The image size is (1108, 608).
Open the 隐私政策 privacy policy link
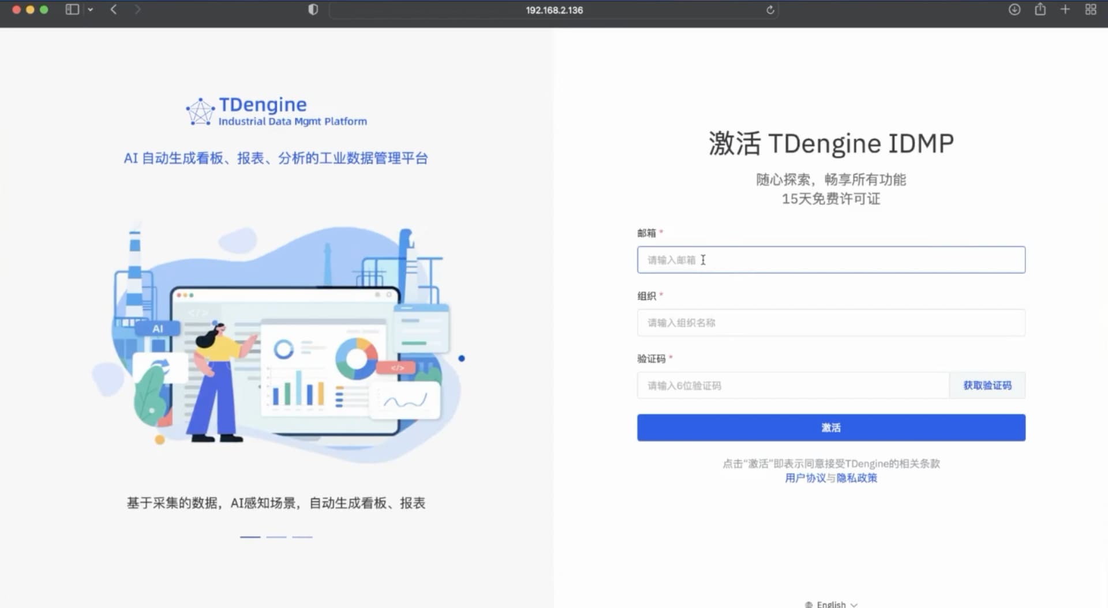[x=856, y=478]
